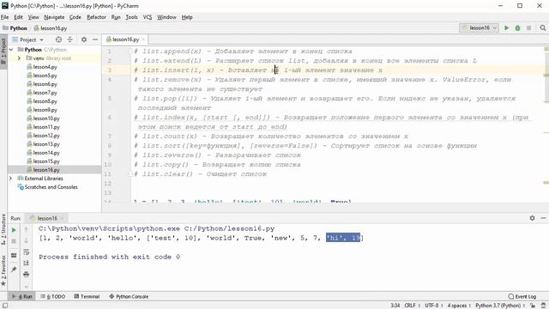Open the lesson16 run configuration dropdown
Viewport: 549px width, 309px height.
pyautogui.click(x=479, y=27)
